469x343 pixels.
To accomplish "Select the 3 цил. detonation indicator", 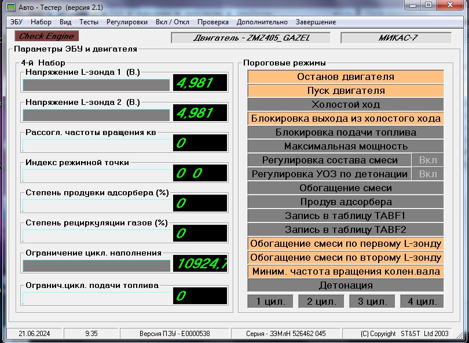I will (372, 301).
